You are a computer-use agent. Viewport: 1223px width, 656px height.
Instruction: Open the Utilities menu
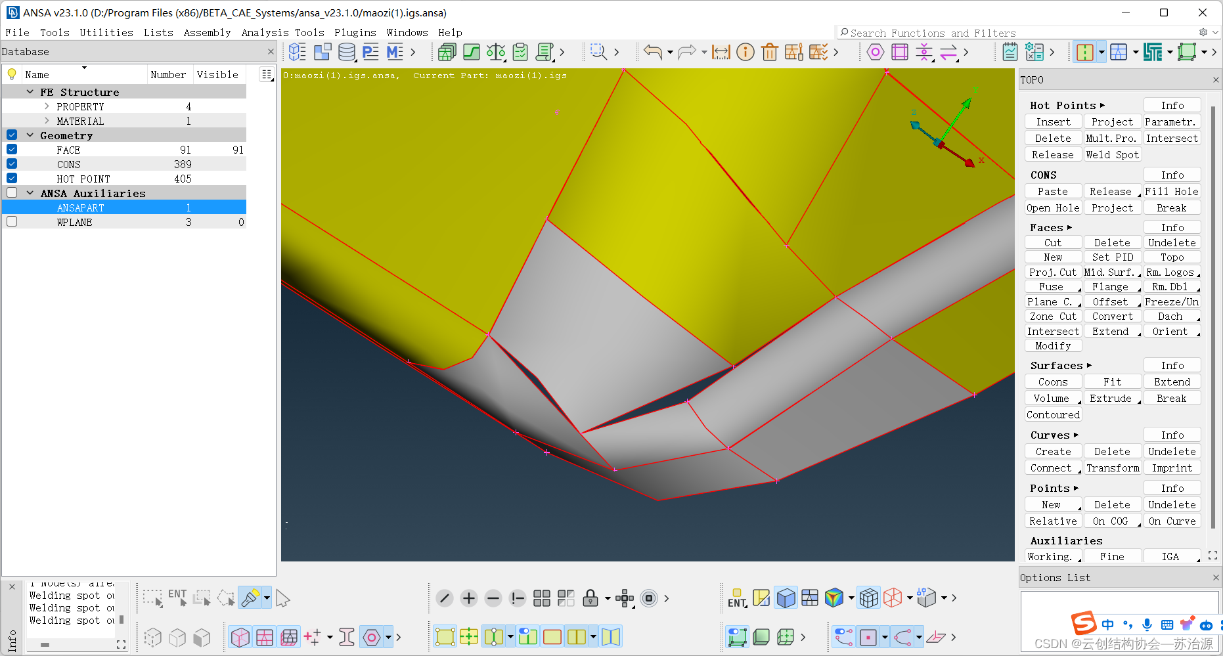[106, 33]
